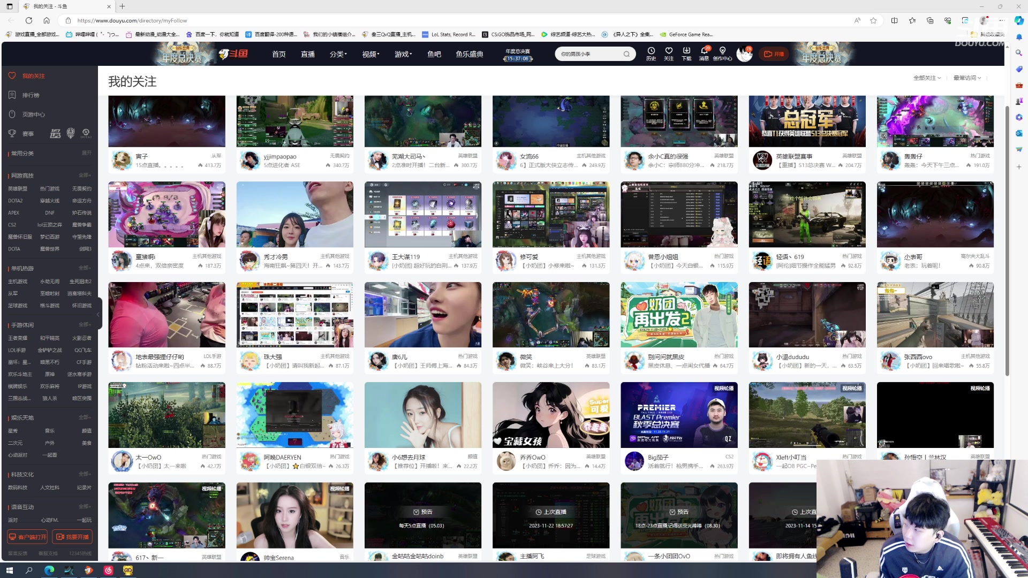Click the LPL league logo icon
The image size is (1028, 578).
[x=56, y=133]
